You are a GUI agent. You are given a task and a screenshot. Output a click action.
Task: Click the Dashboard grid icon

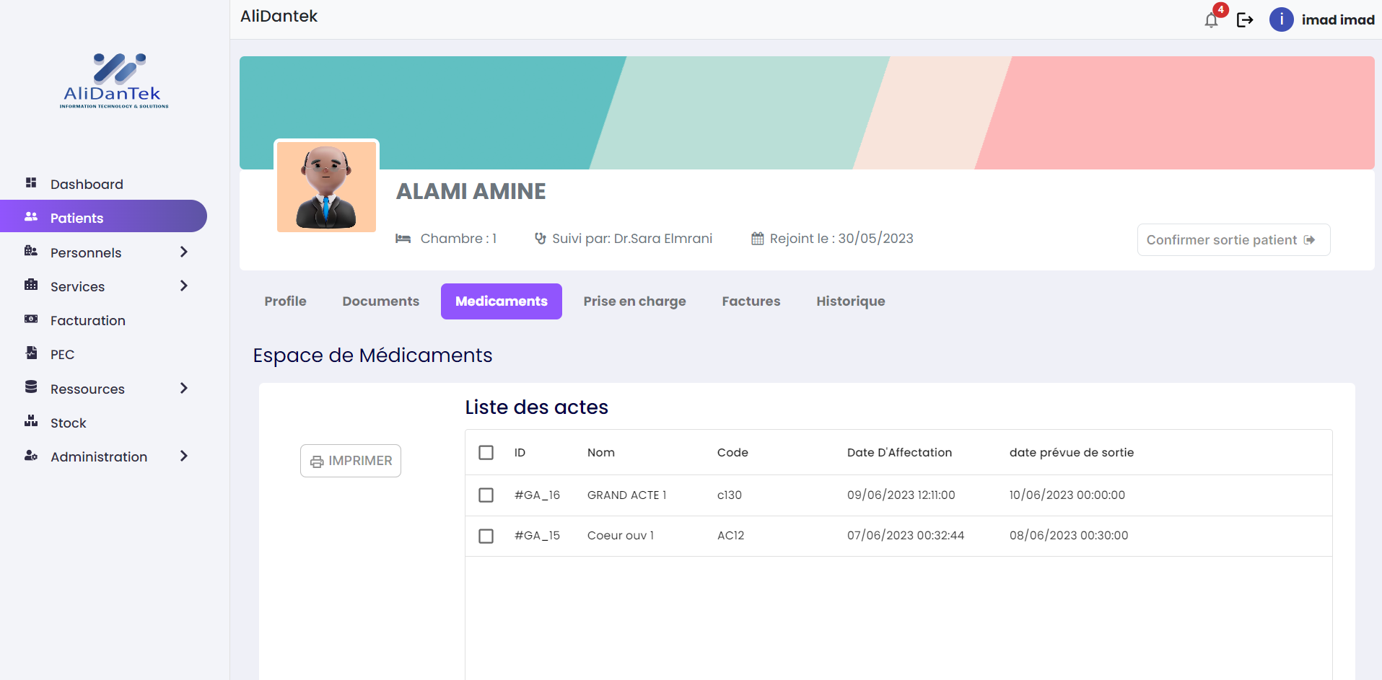click(x=31, y=183)
